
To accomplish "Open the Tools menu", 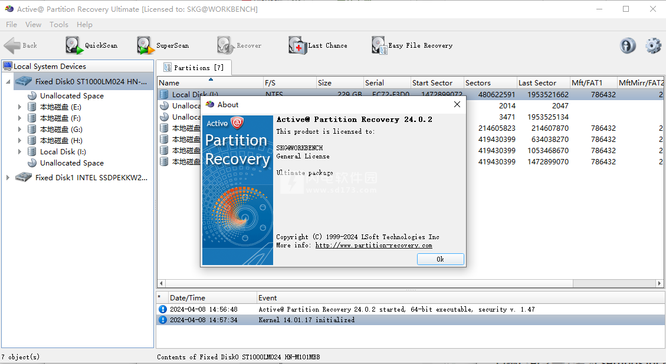I will pyautogui.click(x=58, y=25).
